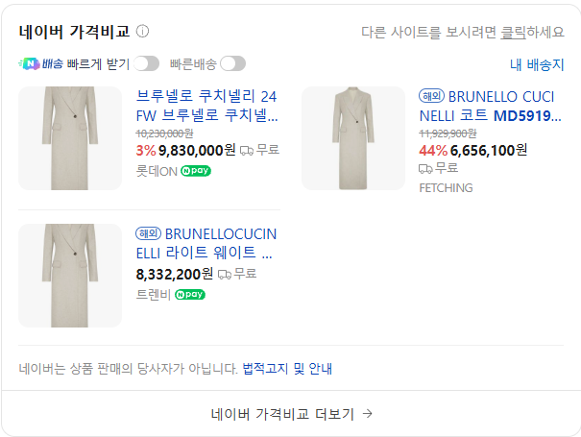
Task: Select the 롯데ON coat thumbnail
Action: (70, 138)
